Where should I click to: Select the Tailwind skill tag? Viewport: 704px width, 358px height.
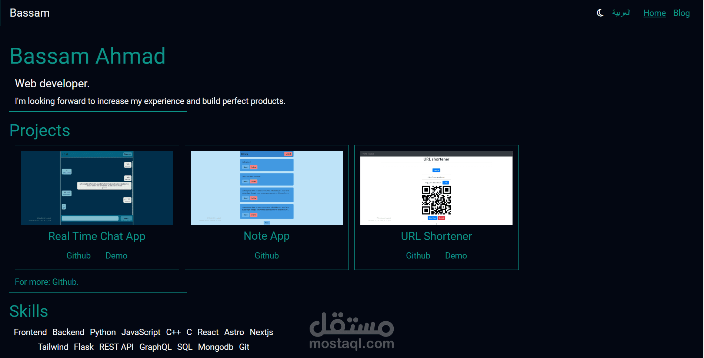click(53, 347)
